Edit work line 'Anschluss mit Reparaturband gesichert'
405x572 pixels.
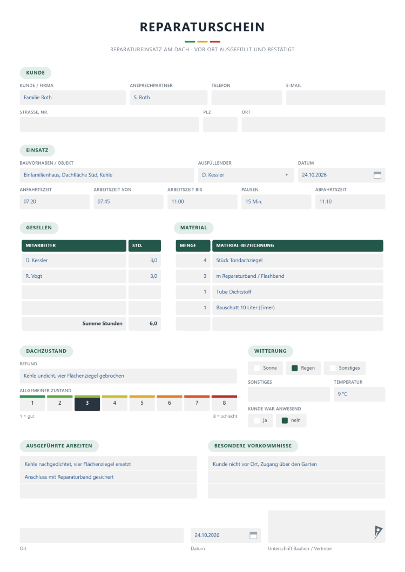click(x=109, y=477)
